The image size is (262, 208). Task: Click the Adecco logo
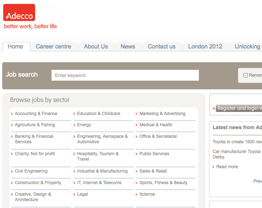click(19, 13)
